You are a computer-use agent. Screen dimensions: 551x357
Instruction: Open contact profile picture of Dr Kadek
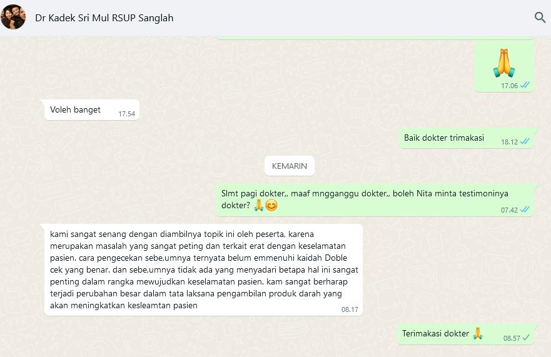[x=13, y=17]
